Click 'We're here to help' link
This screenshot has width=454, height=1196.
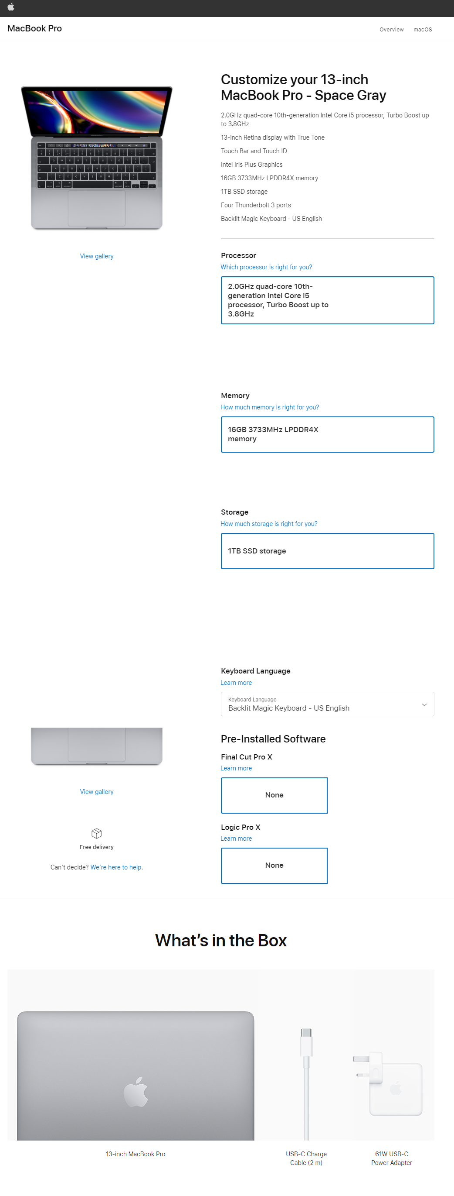coord(116,867)
